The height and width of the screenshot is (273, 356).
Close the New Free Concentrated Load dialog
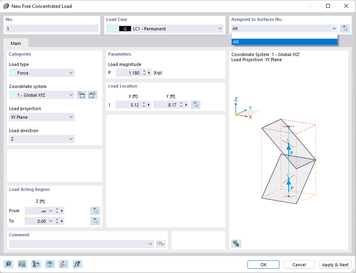pyautogui.click(x=346, y=6)
